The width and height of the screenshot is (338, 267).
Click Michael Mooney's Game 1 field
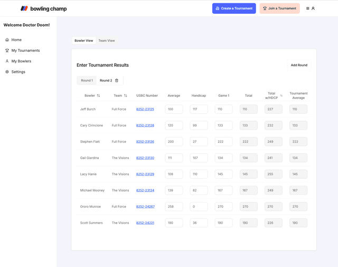tap(224, 190)
